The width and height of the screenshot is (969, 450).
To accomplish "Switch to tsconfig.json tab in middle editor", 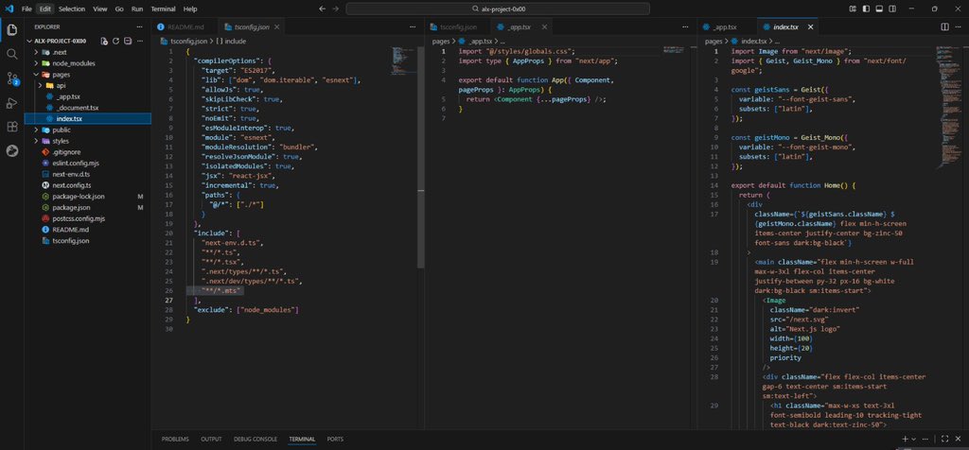I will point(458,27).
